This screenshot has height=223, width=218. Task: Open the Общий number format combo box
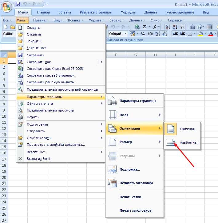point(118,34)
